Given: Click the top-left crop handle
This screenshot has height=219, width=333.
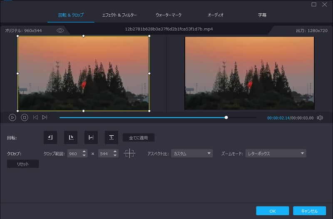Looking at the screenshot, I should pyautogui.click(x=17, y=36).
